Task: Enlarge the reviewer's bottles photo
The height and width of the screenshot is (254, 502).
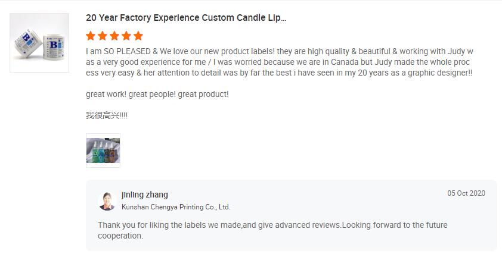Action: coord(103,150)
